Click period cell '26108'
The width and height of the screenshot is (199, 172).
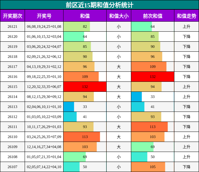pyautogui.click(x=12, y=157)
